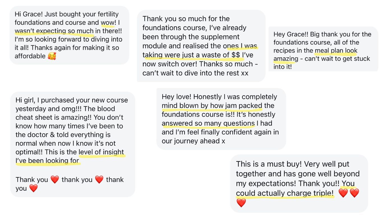Click highlighted "wasn't expecting so much" text
The width and height of the screenshot is (383, 215).
click(54, 31)
